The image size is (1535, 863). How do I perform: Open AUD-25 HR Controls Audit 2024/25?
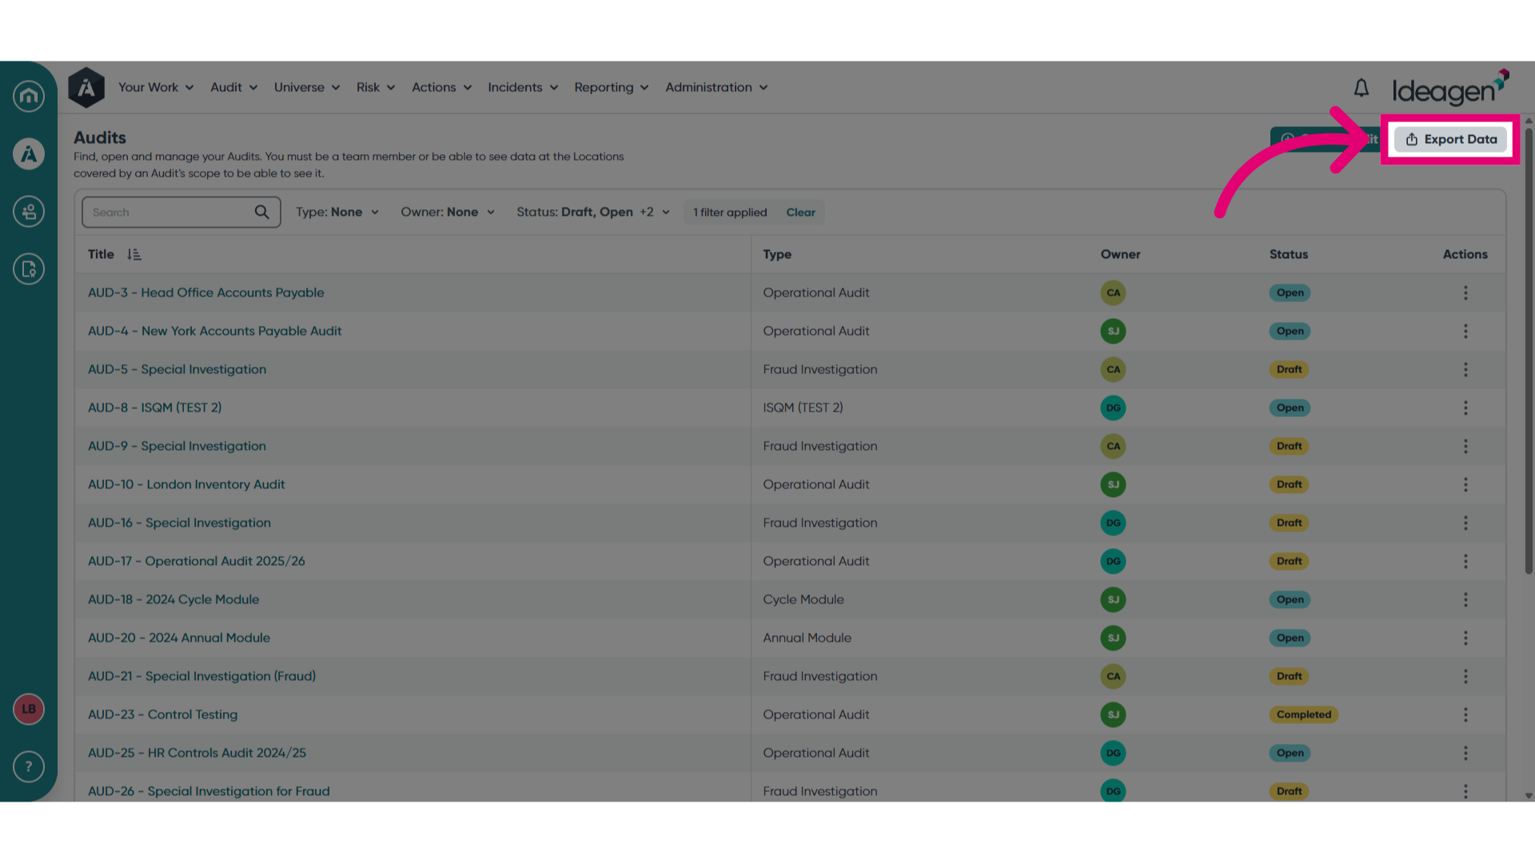(x=197, y=753)
